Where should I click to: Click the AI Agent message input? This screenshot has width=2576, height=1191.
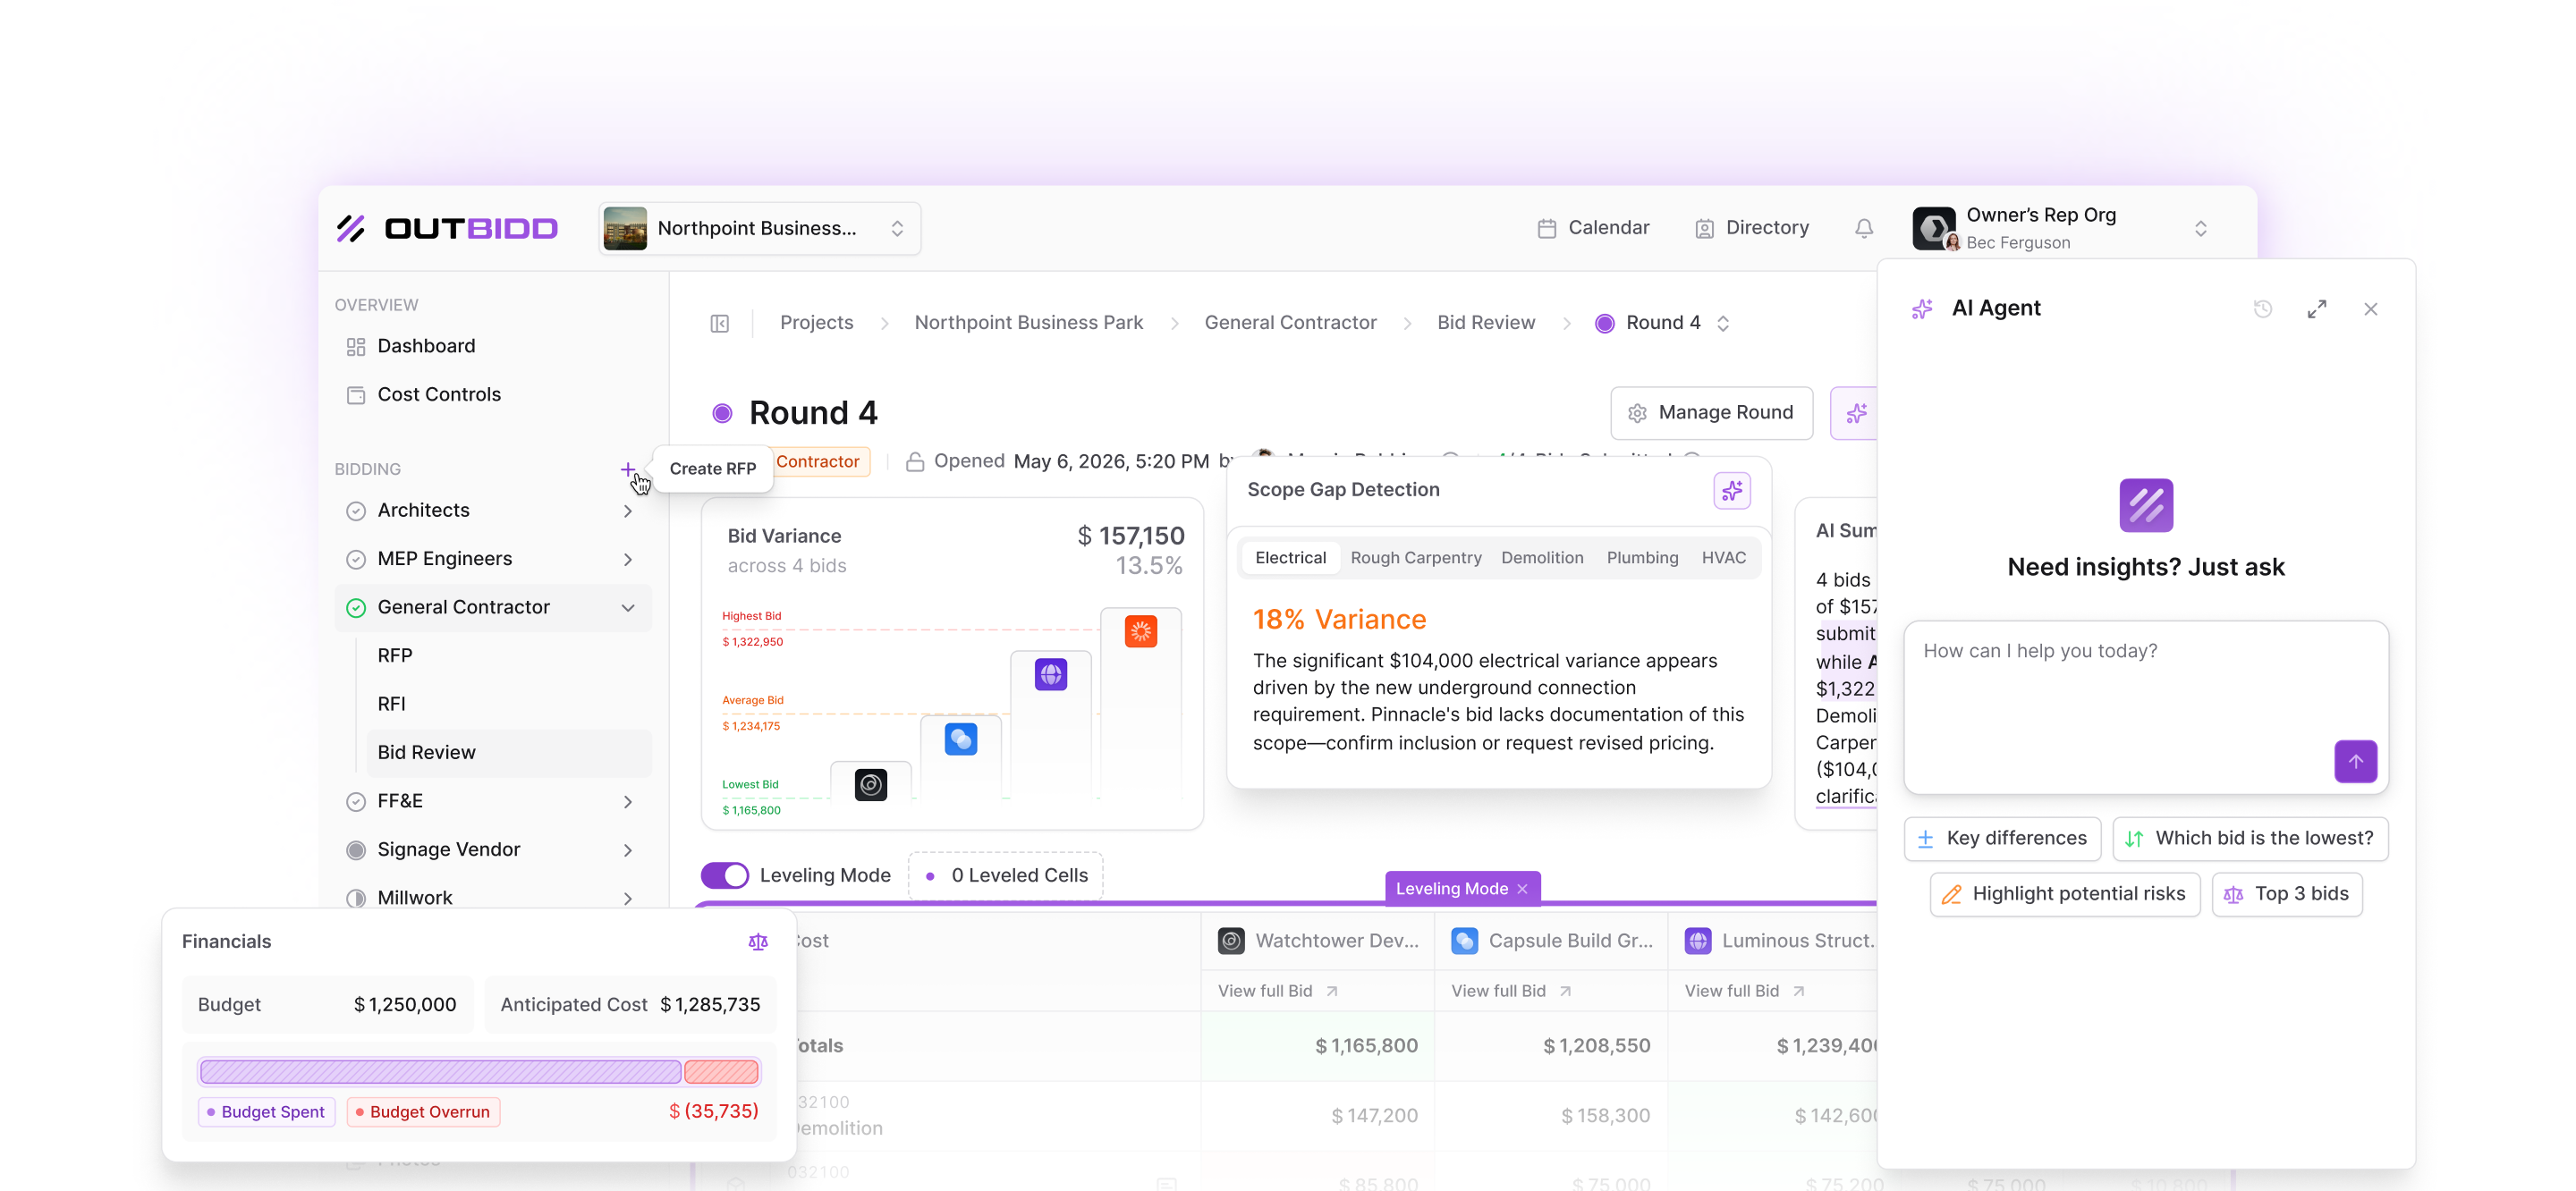(2146, 708)
